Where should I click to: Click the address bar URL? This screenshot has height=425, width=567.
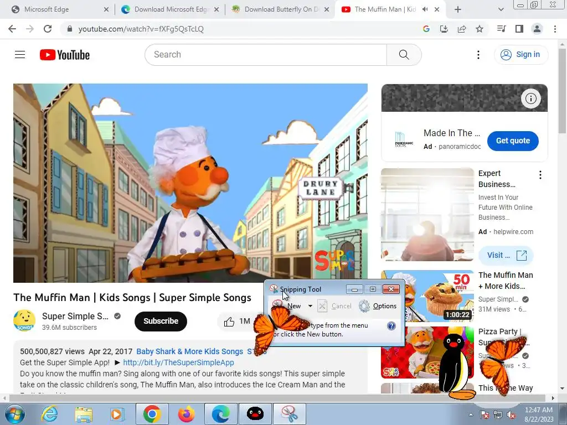click(x=141, y=29)
